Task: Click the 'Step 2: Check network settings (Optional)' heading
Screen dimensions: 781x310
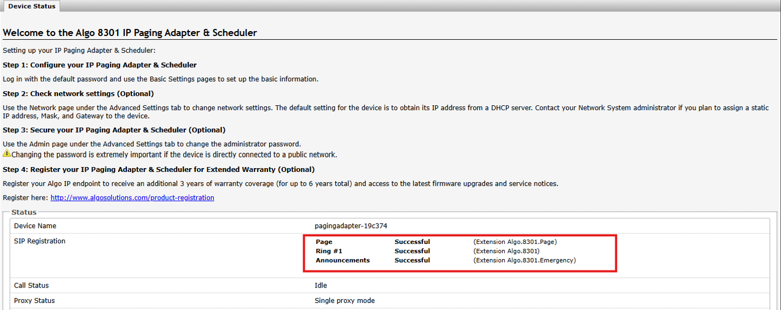Action: point(78,93)
